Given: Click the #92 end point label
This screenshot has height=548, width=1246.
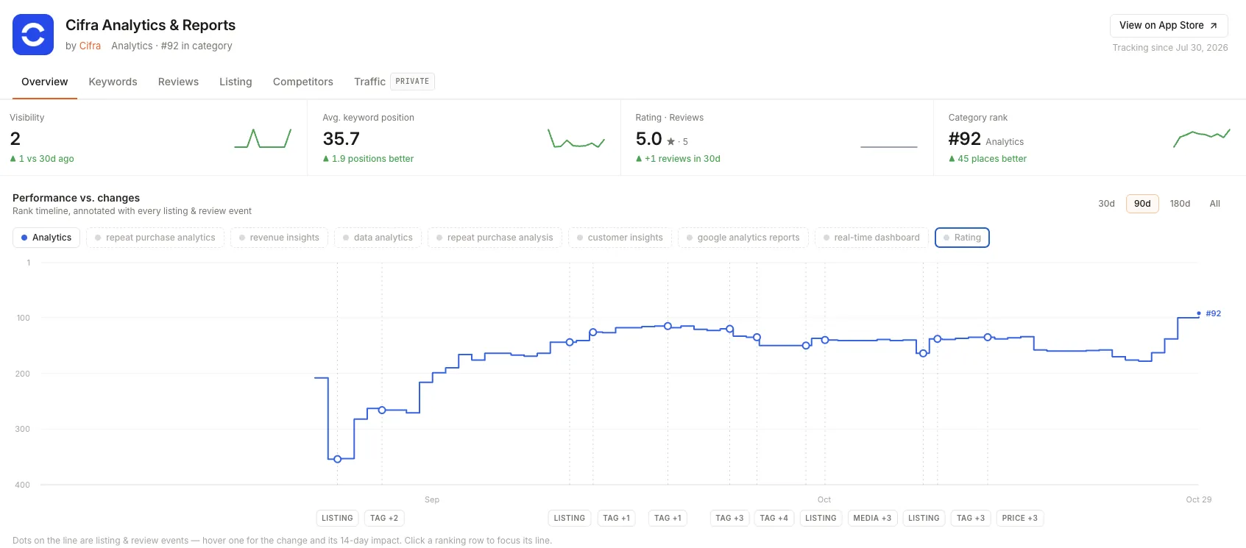Looking at the screenshot, I should [1213, 313].
